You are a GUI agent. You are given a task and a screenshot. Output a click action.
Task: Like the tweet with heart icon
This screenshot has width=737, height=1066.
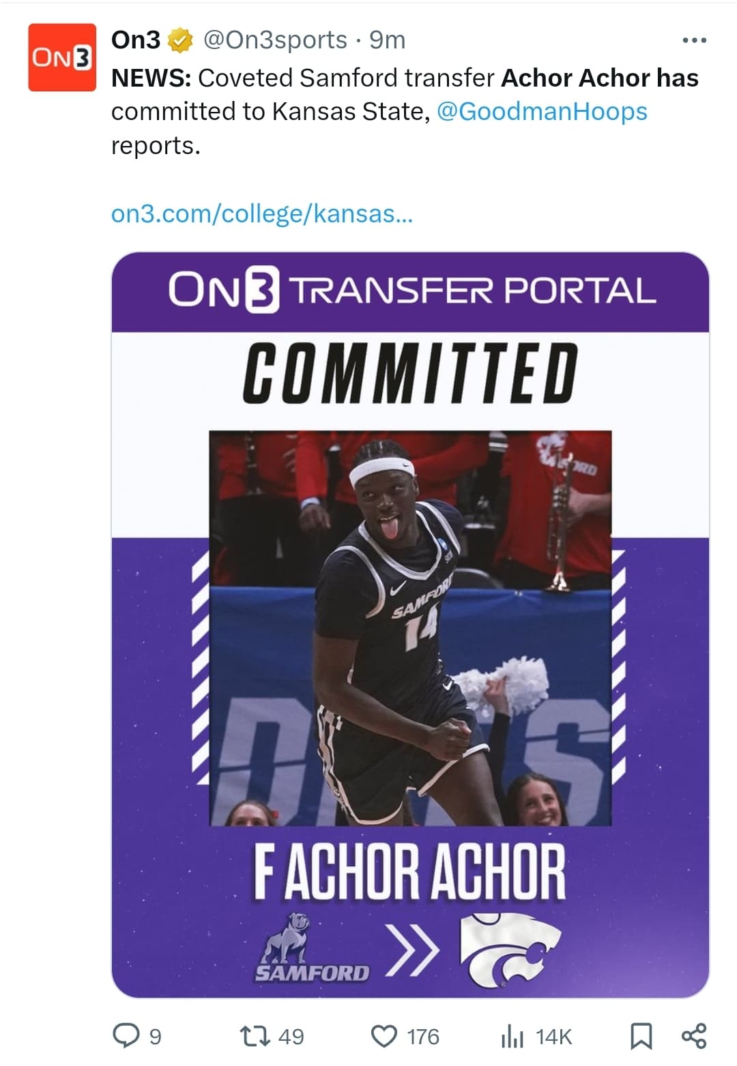[x=384, y=1036]
